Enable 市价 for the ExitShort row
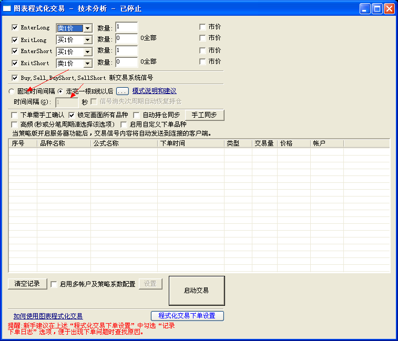 202,61
